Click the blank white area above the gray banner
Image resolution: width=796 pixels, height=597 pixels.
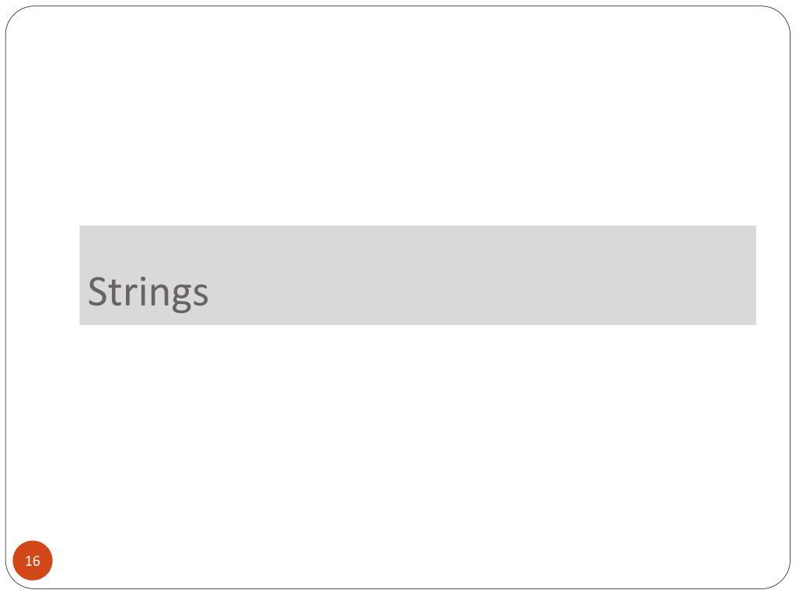click(x=398, y=117)
